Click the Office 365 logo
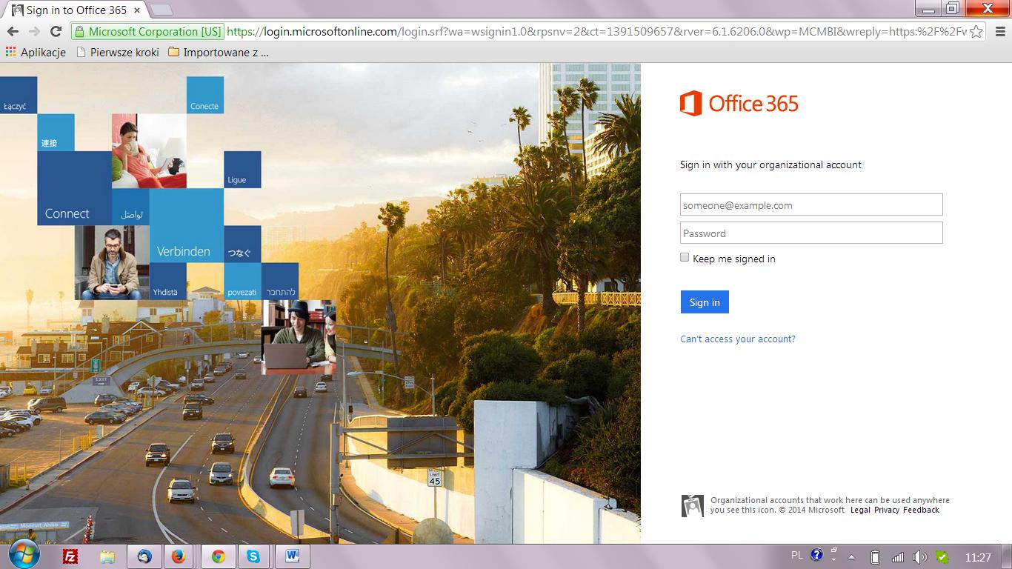Image resolution: width=1012 pixels, height=569 pixels. point(739,103)
